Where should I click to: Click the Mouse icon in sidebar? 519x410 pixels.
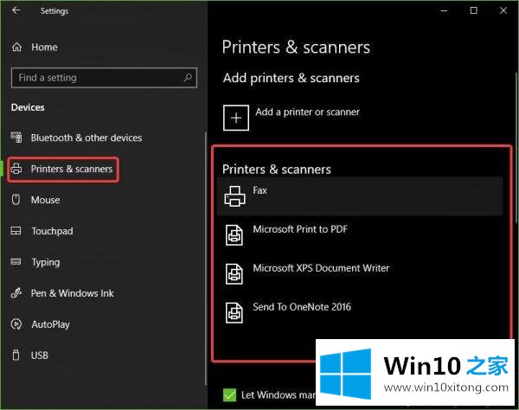pyautogui.click(x=16, y=200)
